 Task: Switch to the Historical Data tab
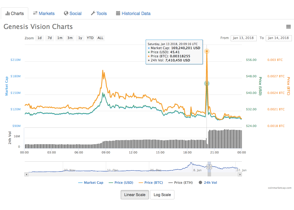(136, 13)
